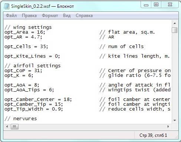The width and height of the screenshot is (181, 142).
Task: Click the line 'opt_AoA_Tips = 6;'
Action: tap(29, 90)
